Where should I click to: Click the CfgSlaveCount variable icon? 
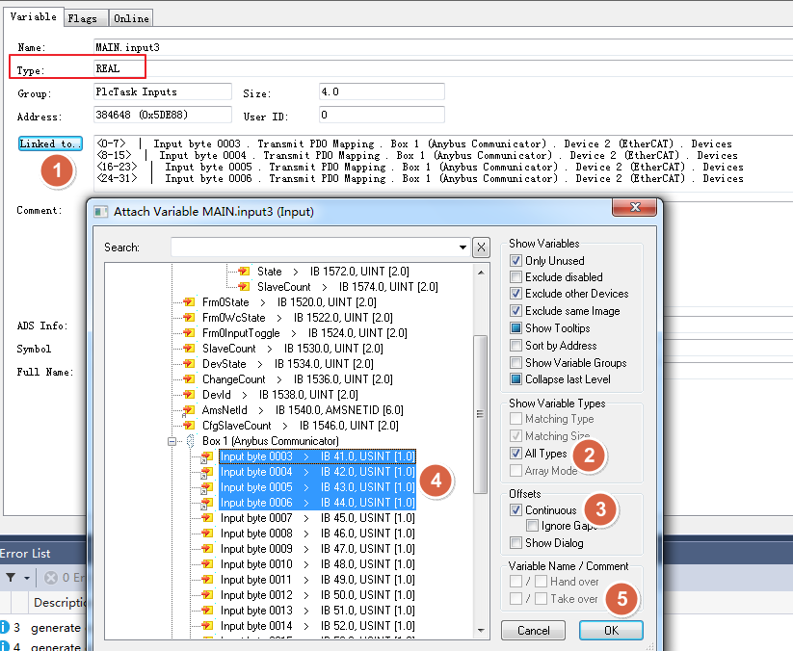189,426
